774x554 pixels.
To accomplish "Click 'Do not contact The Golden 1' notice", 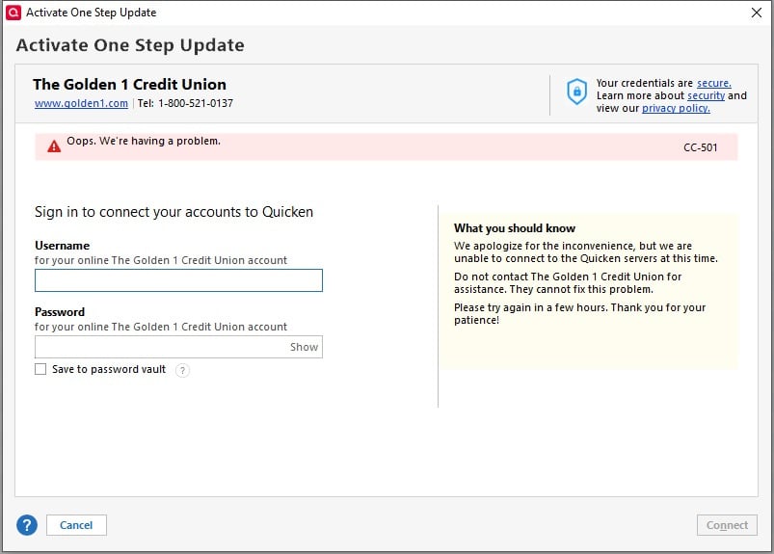I will coord(568,282).
